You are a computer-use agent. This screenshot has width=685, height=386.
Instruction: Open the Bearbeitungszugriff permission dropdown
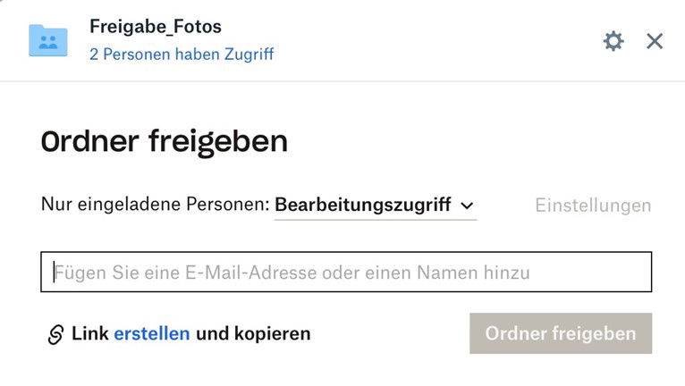pyautogui.click(x=375, y=205)
